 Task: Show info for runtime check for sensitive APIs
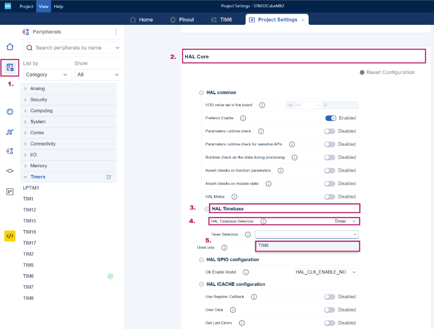[292, 144]
